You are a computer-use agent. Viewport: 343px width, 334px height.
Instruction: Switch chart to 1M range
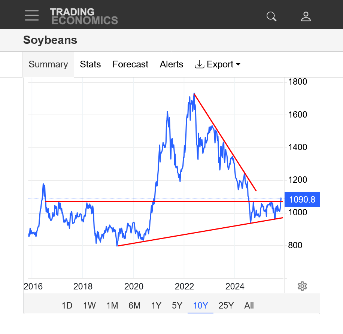point(112,306)
